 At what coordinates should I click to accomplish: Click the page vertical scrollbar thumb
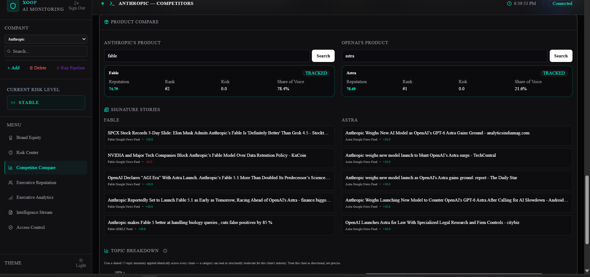[587, 210]
